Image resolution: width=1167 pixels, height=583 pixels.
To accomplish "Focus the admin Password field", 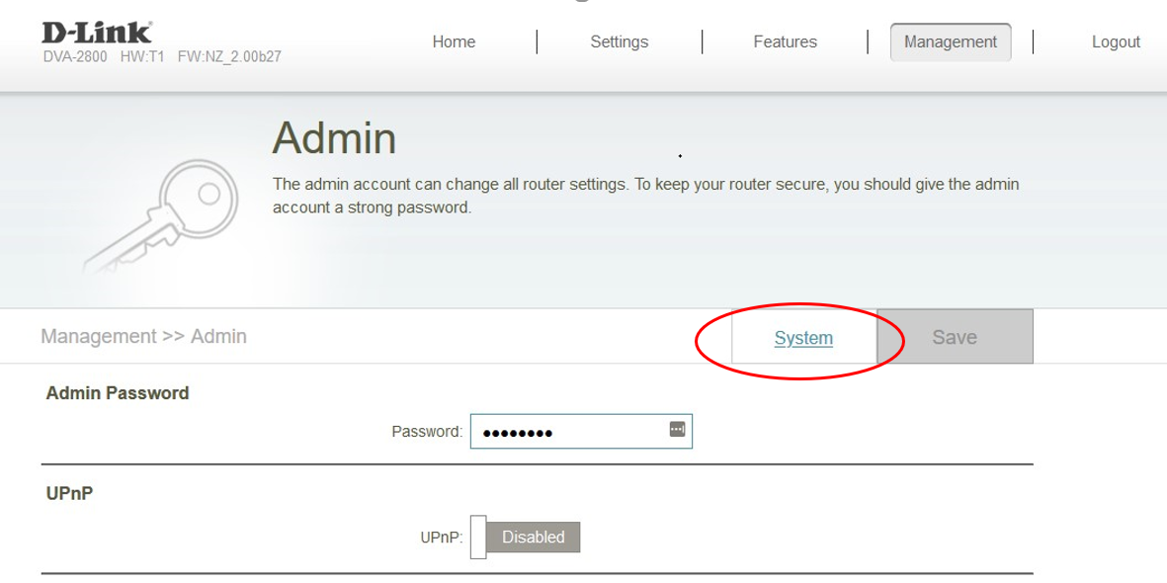I will [581, 431].
